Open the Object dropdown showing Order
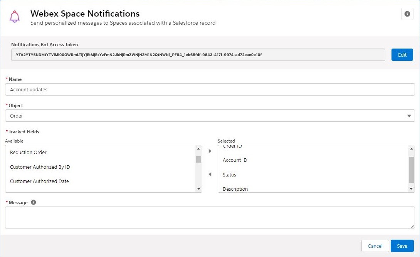420x257 pixels. click(x=210, y=116)
